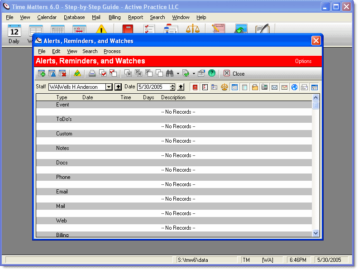The height and width of the screenshot is (270, 358).
Task: Open Database menu in main menu bar
Action: point(74,17)
